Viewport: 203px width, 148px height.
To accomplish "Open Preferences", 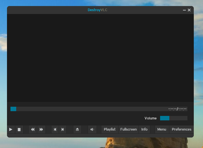I will click(181, 129).
